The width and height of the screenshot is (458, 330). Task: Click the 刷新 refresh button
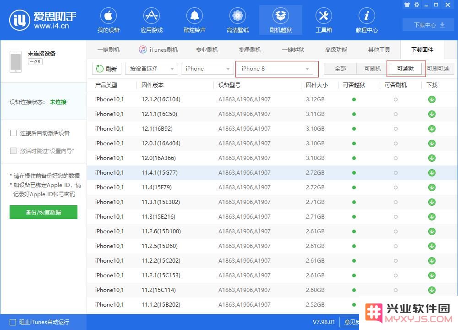(107, 69)
